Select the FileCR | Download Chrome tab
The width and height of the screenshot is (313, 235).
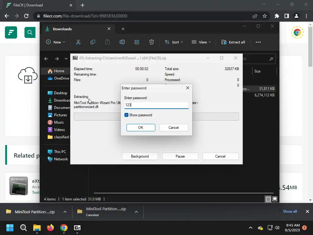[39, 5]
